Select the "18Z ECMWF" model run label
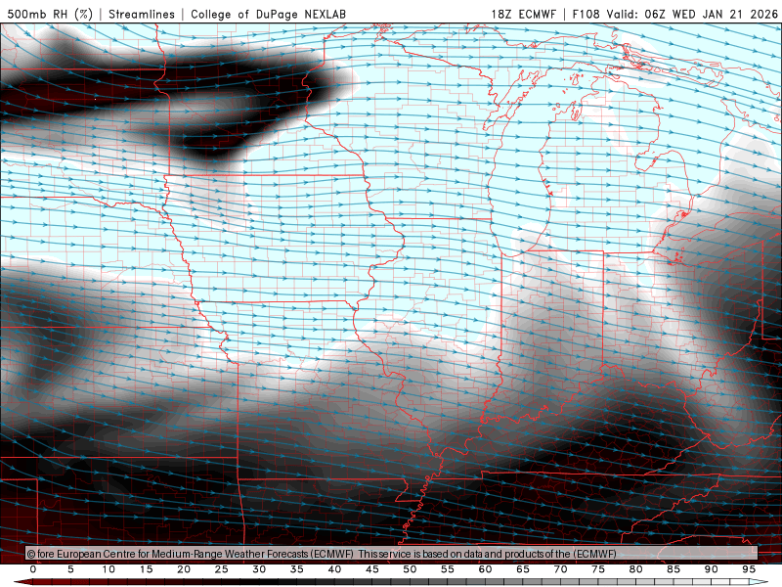This screenshot has height=587, width=782. 524,14
